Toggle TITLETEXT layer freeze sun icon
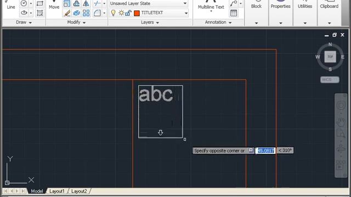This screenshot has width=351, height=197. [x=121, y=13]
